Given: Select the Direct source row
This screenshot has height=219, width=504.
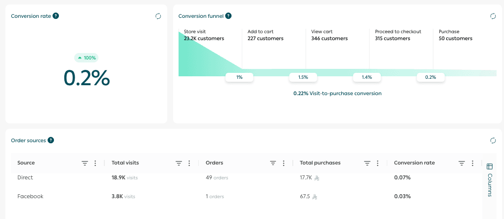Looking at the screenshot, I should click(x=25, y=177).
